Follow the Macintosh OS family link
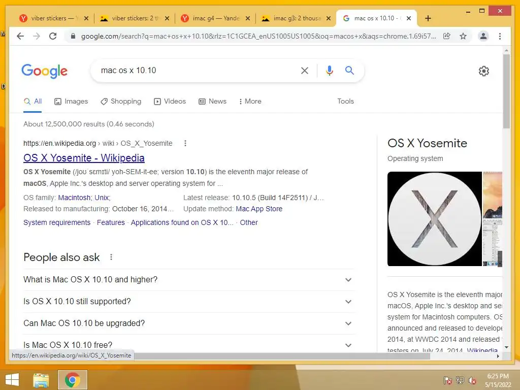This screenshot has height=390, width=520. click(x=74, y=198)
